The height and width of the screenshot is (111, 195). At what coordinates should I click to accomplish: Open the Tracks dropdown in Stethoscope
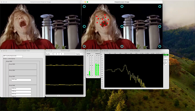79,54
